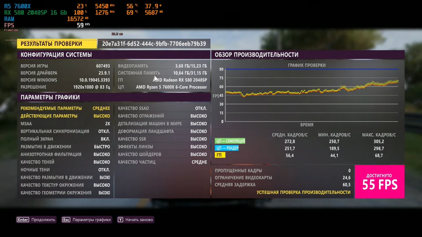Click the MSAA 2X setting row
Image resolution: width=422 pixels, height=237 pixels.
[x=65, y=124]
